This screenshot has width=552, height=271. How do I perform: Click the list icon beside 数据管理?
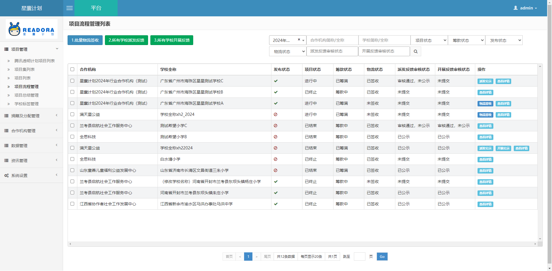pos(6,146)
